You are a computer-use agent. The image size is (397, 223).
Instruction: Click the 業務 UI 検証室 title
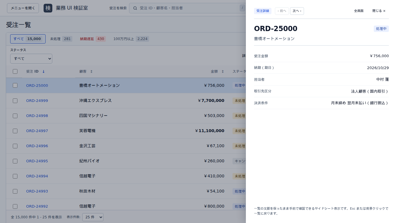(72, 8)
